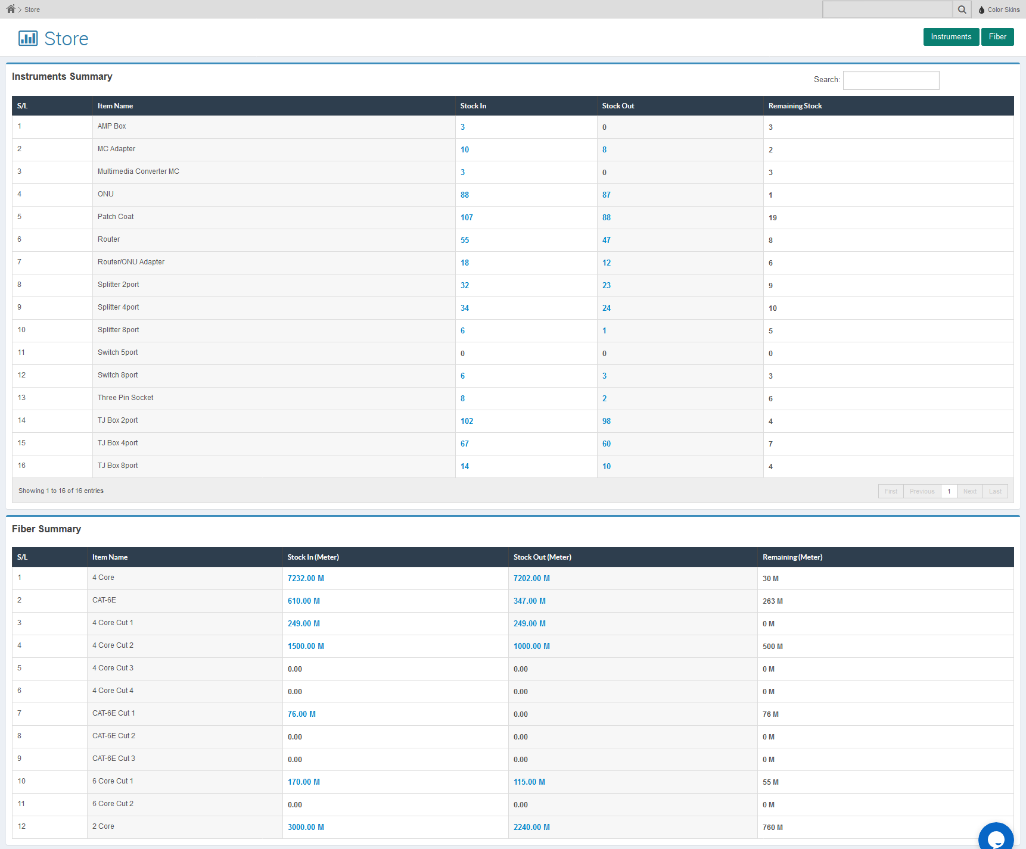The height and width of the screenshot is (849, 1026).
Task: Click the Fiber button
Action: click(x=997, y=37)
